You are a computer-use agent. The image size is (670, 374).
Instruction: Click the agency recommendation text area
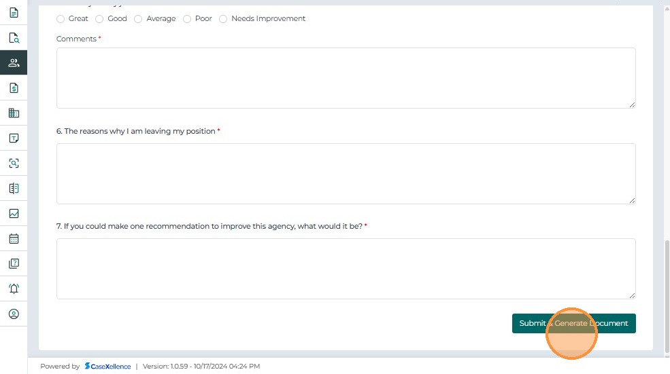pyautogui.click(x=346, y=269)
